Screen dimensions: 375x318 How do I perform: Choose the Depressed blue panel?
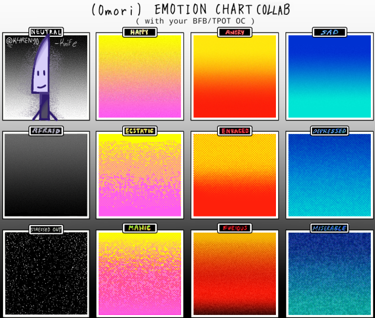[x=329, y=175]
